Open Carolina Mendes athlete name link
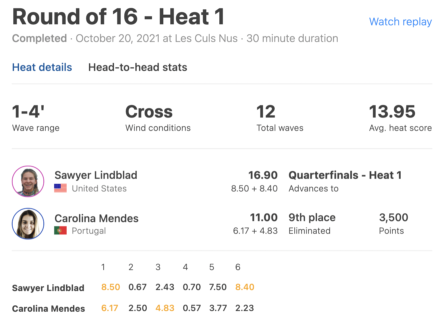This screenshot has height=331, width=444. [96, 218]
